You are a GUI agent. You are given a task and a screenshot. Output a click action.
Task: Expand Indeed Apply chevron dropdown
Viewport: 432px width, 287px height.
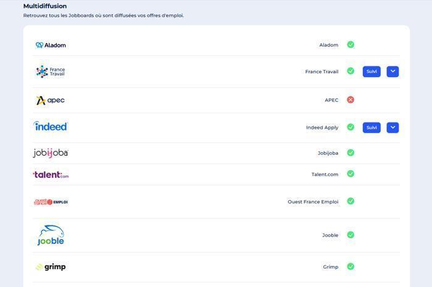point(393,127)
